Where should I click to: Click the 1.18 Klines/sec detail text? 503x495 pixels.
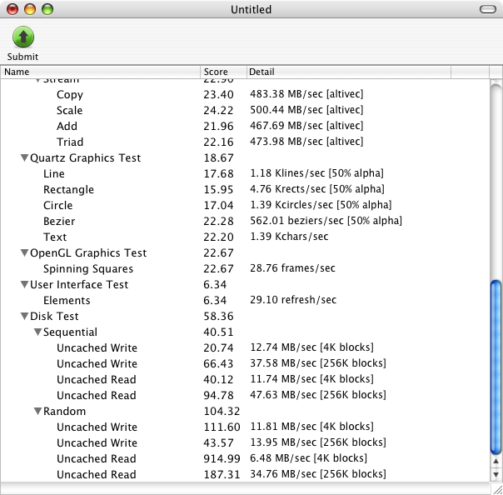pyautogui.click(x=317, y=173)
